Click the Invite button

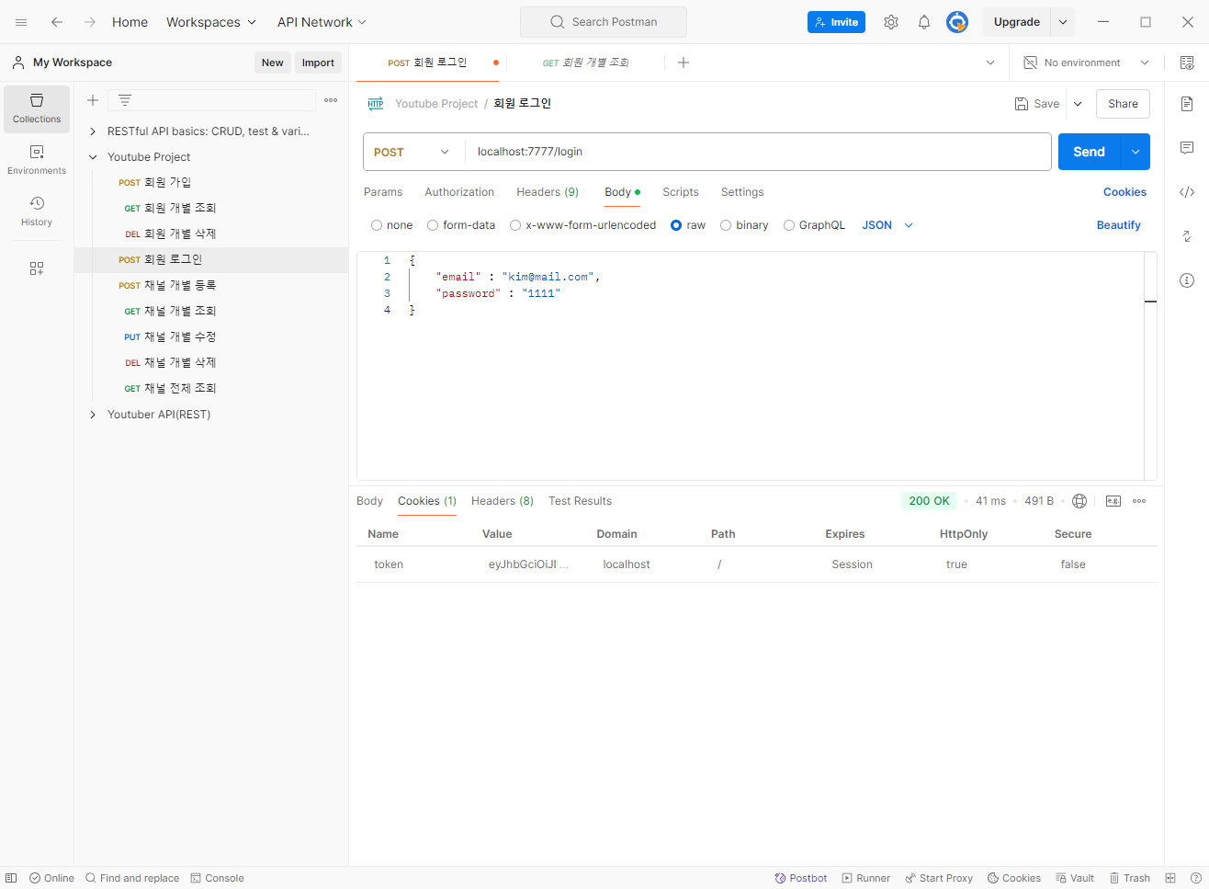pyautogui.click(x=836, y=22)
